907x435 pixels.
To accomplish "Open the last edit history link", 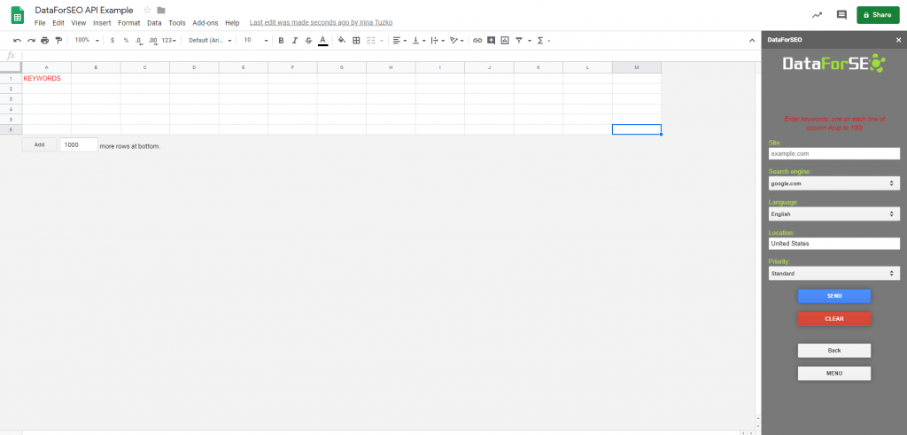I will [321, 23].
